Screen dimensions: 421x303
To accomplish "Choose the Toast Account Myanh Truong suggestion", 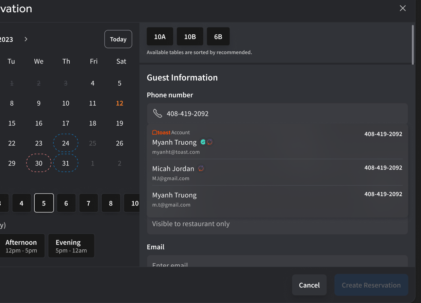I will pyautogui.click(x=277, y=143).
